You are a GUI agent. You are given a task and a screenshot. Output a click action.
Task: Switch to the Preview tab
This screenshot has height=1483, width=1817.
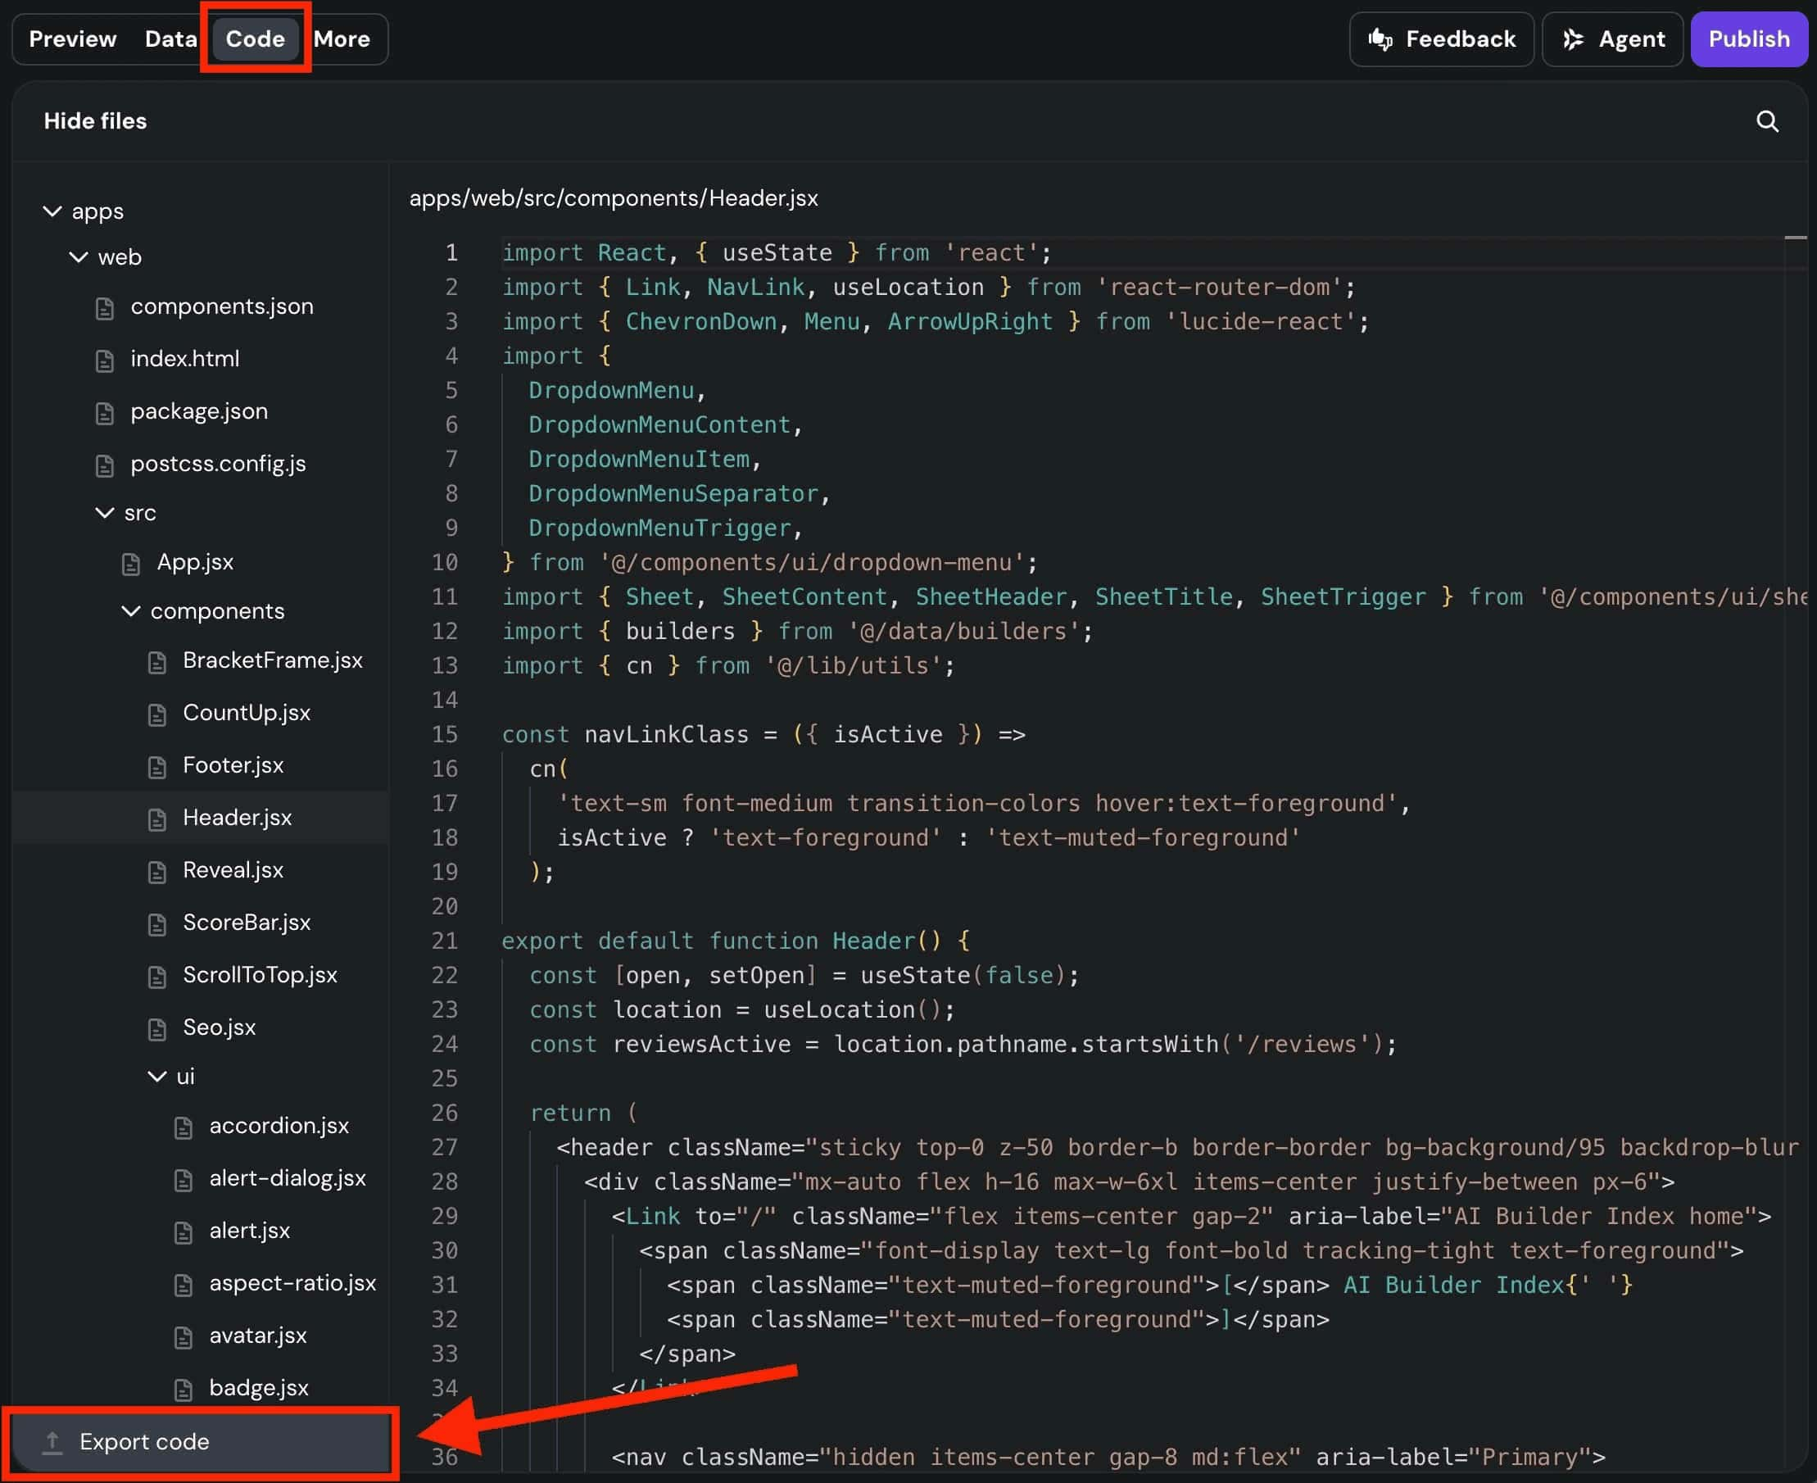[73, 39]
